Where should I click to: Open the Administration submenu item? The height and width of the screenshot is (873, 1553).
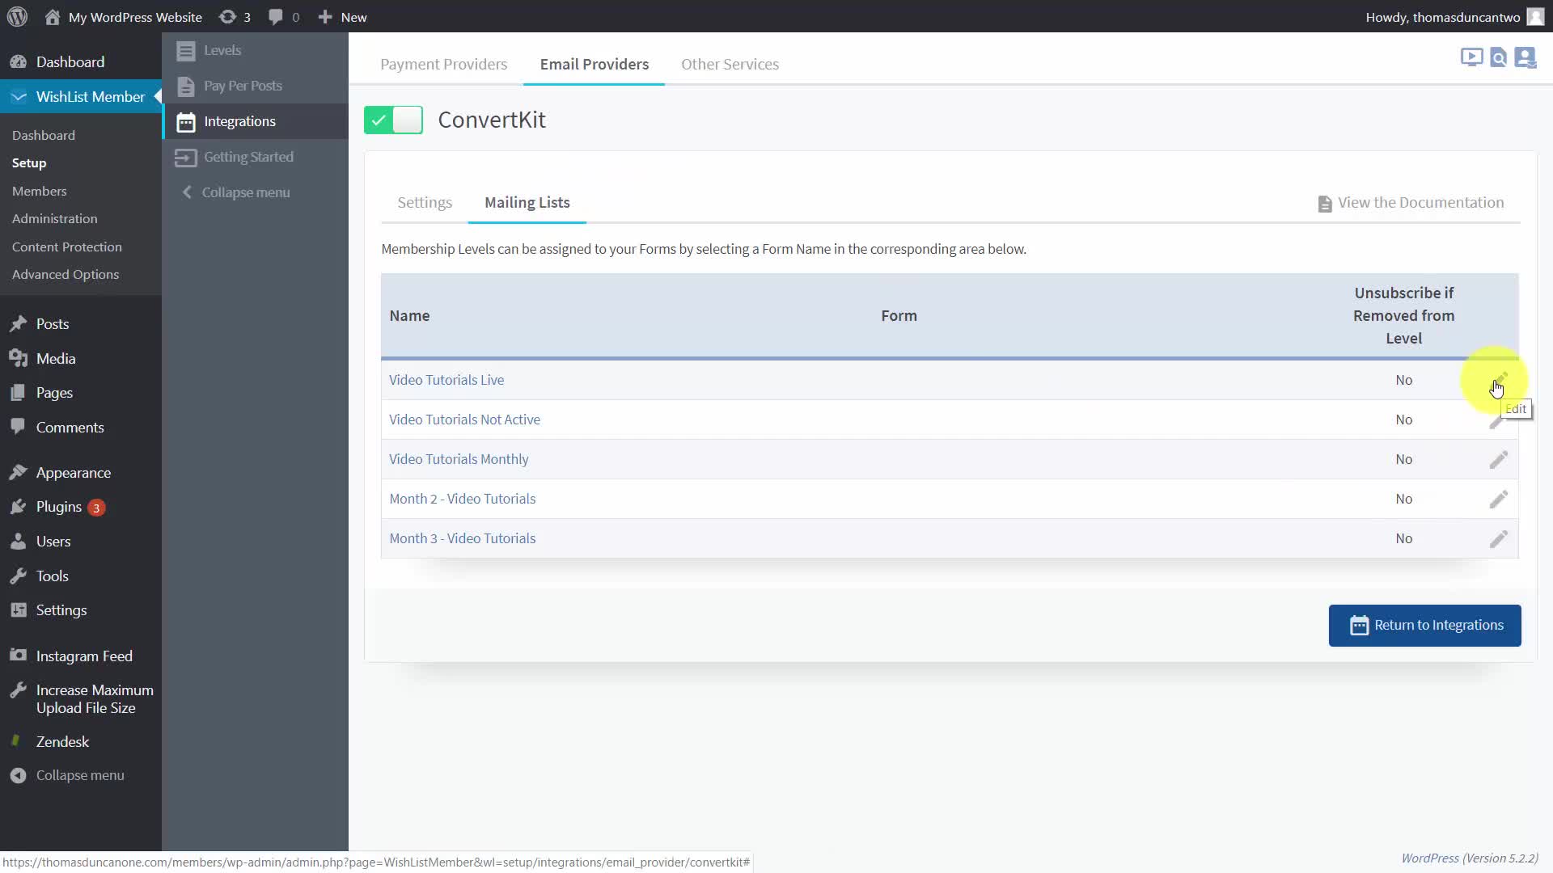55,219
